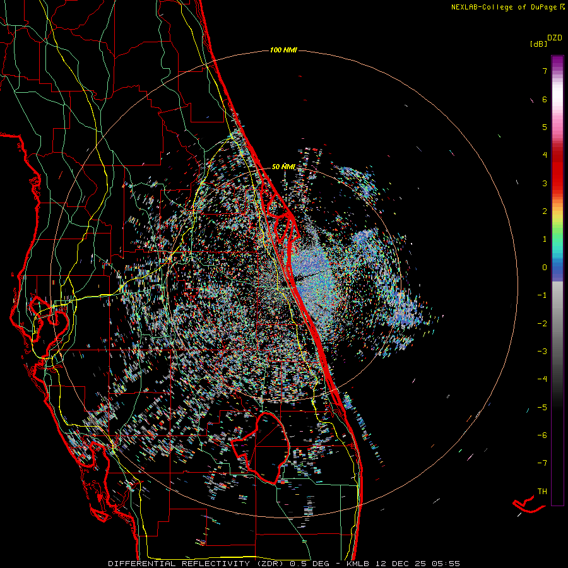The width and height of the screenshot is (568, 568).
Task: Click the -6 value on the scale
Action: click(542, 435)
